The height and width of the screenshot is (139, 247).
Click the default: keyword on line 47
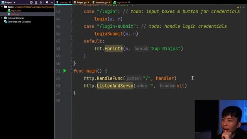tap(94, 41)
